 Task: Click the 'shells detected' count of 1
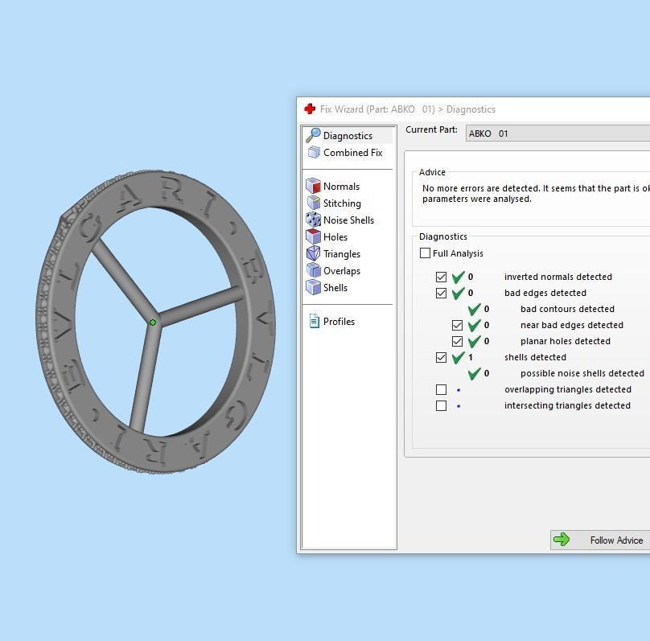coord(471,357)
